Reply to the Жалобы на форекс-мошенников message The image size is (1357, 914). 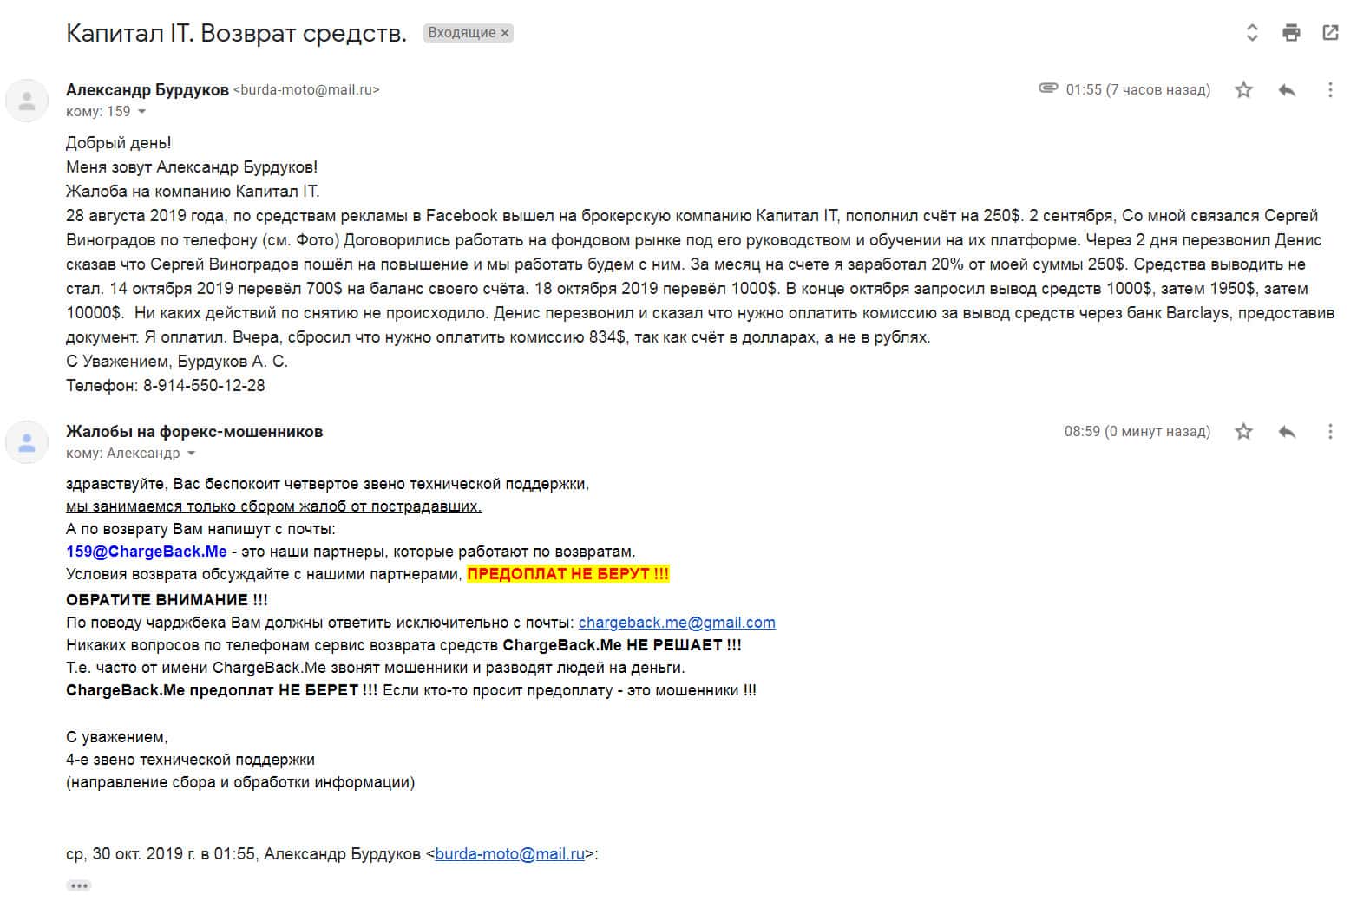click(1287, 431)
